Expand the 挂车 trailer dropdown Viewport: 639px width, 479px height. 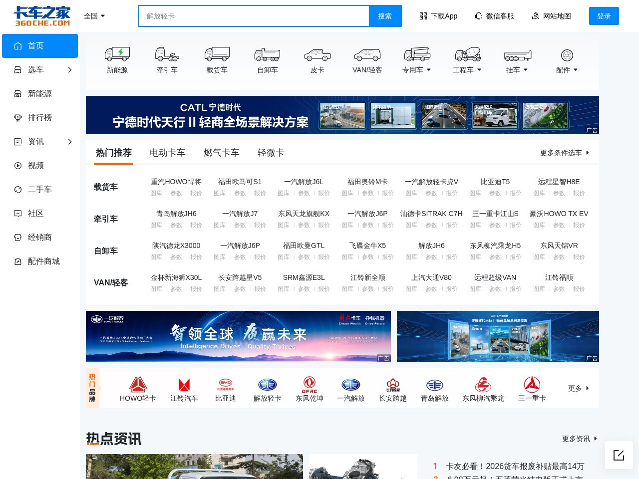click(517, 70)
